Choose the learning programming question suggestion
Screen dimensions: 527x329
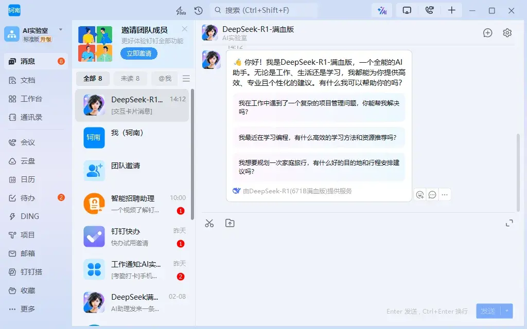(319, 138)
